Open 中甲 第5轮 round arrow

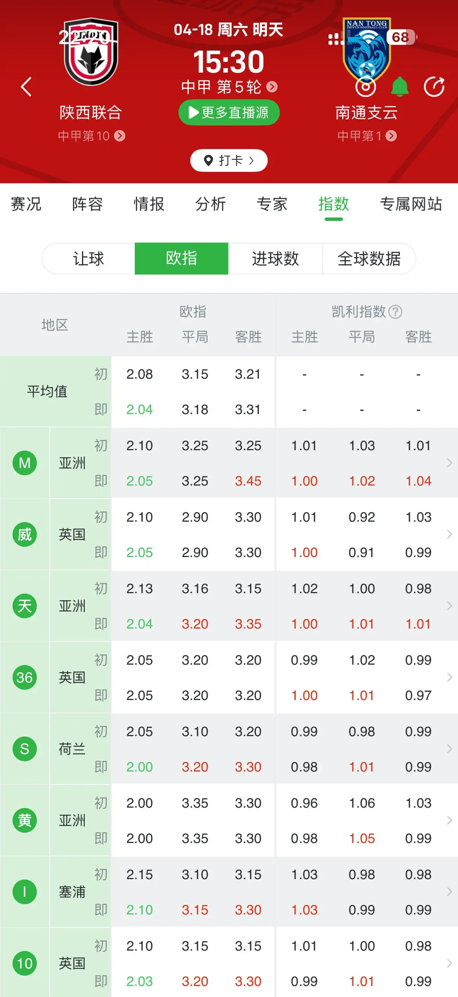click(272, 87)
